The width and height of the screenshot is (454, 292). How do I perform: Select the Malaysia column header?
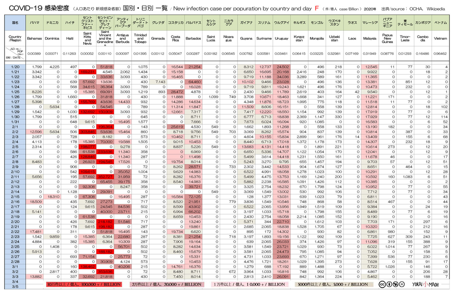(x=370, y=39)
